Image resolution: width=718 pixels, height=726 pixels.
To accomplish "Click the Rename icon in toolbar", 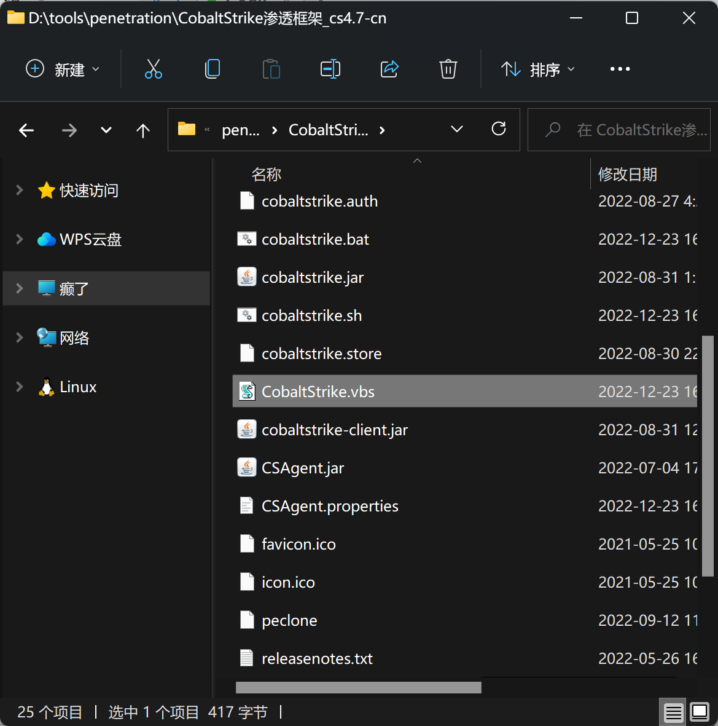I will pyautogui.click(x=330, y=69).
